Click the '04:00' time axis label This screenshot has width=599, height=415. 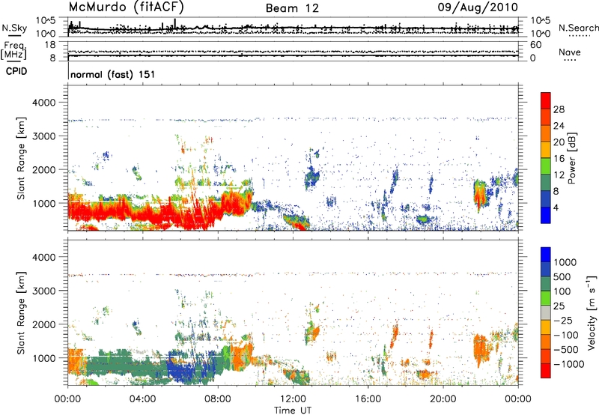[x=142, y=399]
